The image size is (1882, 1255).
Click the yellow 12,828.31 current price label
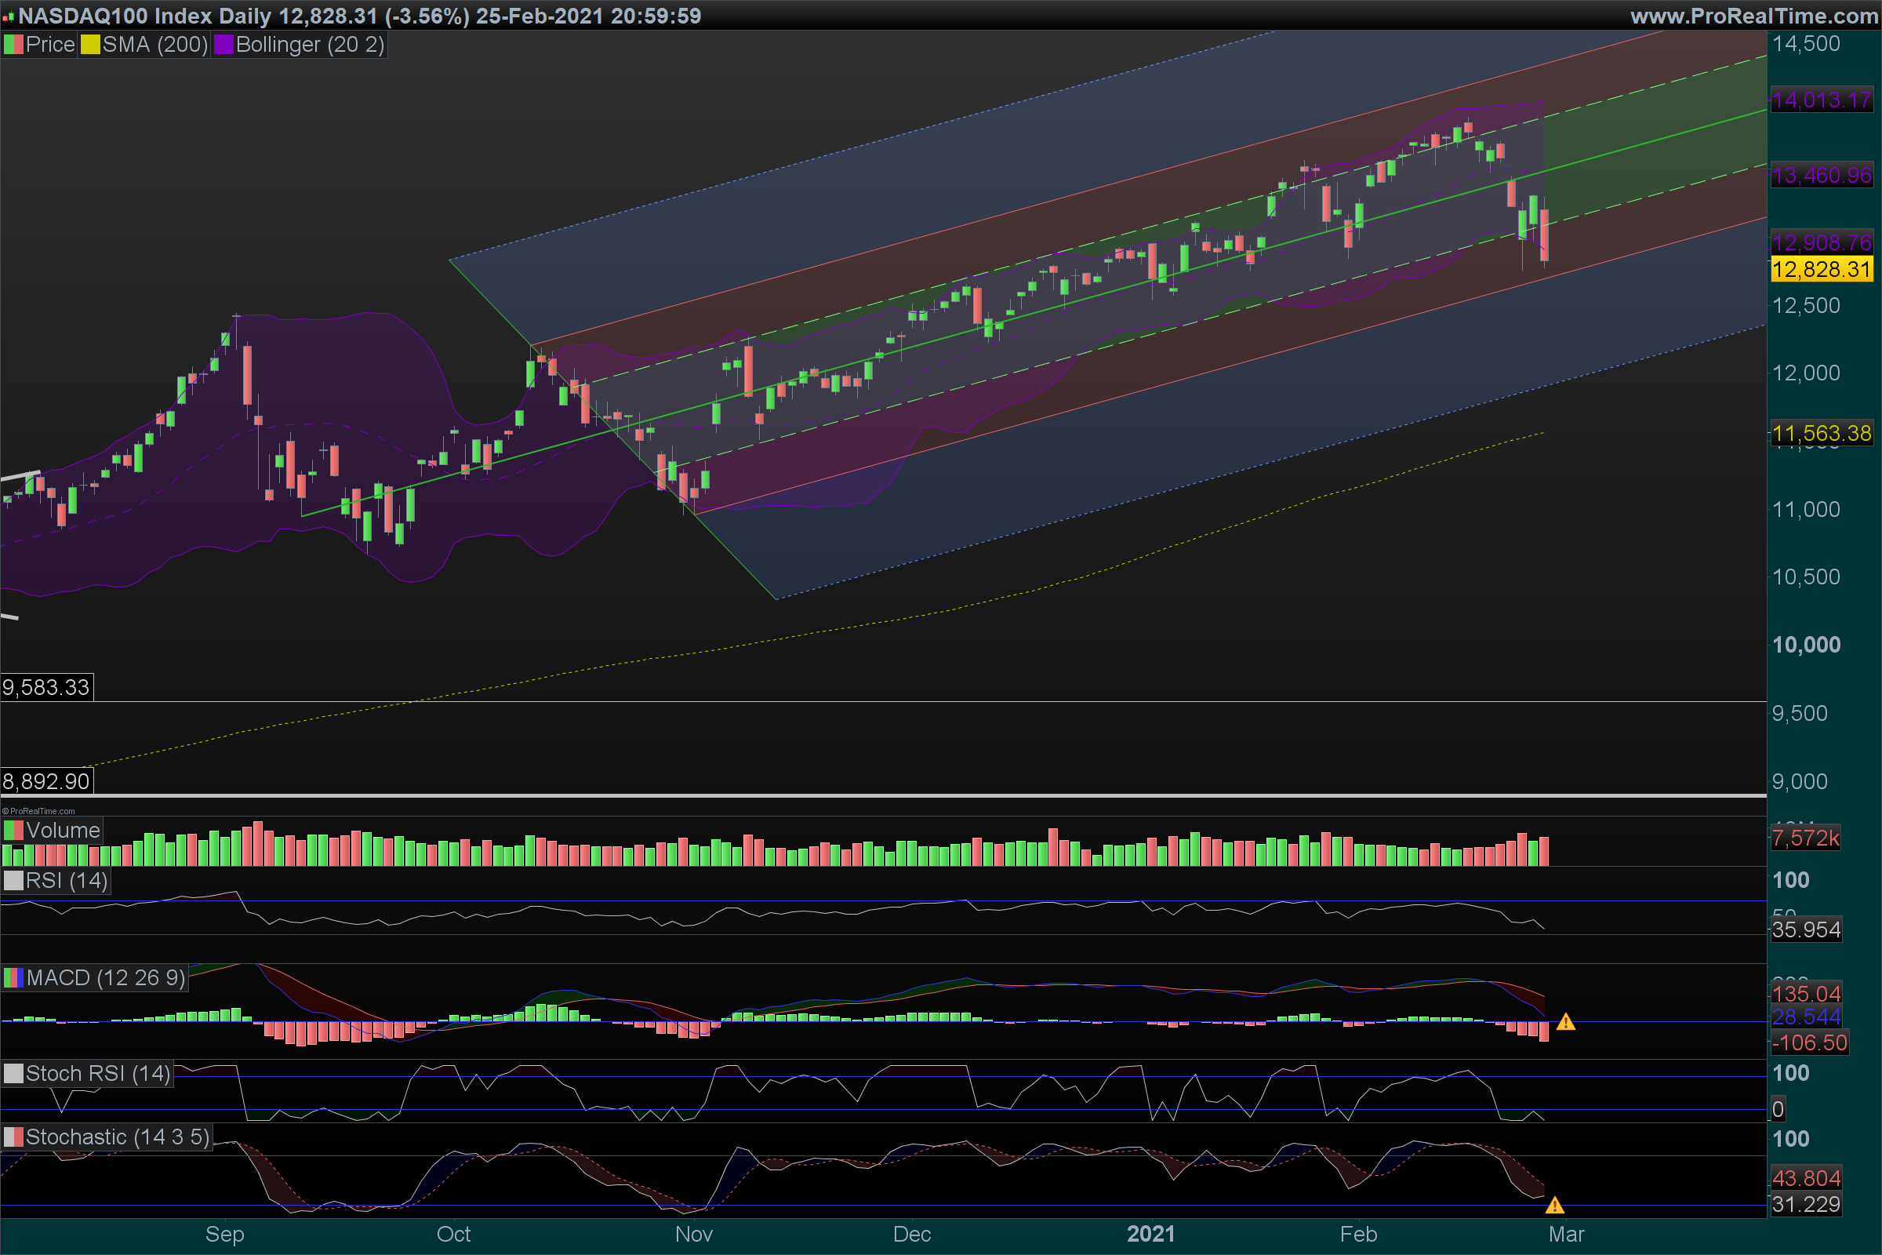[x=1821, y=269]
